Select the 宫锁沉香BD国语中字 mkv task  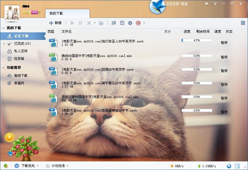coord(100,97)
